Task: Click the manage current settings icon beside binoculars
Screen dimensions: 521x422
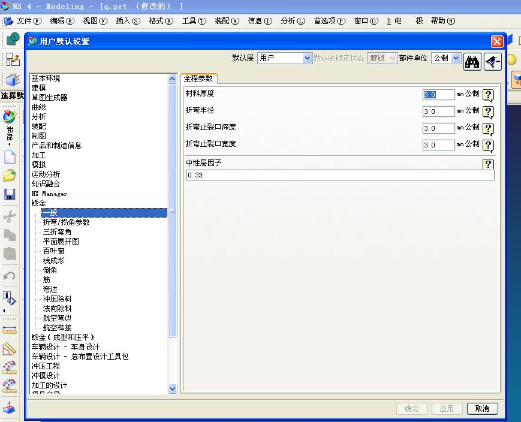Action: pos(492,62)
